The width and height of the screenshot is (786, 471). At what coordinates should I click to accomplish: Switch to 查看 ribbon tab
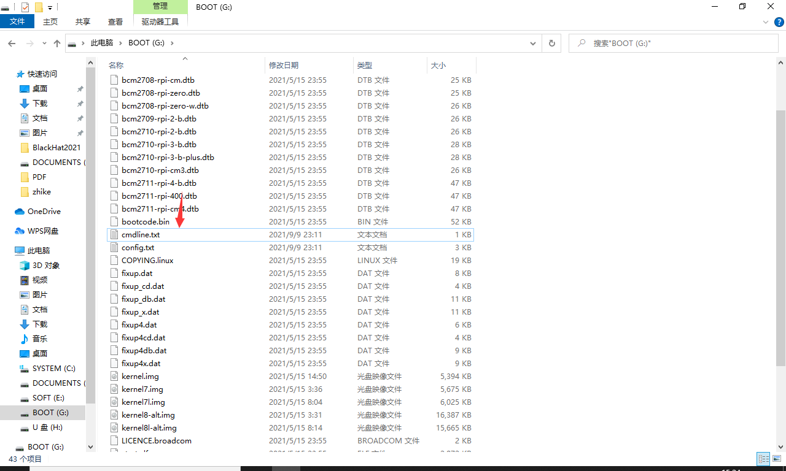(x=115, y=21)
